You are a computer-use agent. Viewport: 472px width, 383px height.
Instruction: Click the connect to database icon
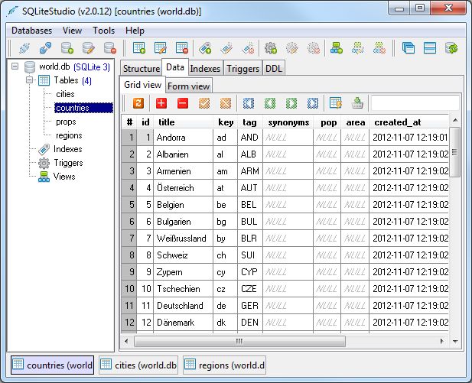tap(24, 48)
